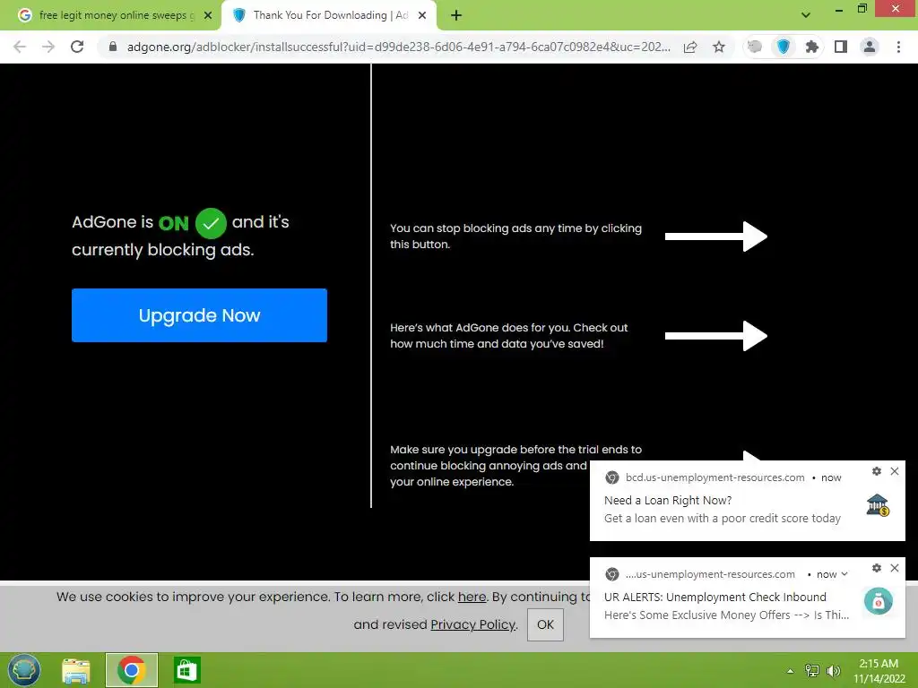Click the Chrome taskbar icon

pos(132,670)
